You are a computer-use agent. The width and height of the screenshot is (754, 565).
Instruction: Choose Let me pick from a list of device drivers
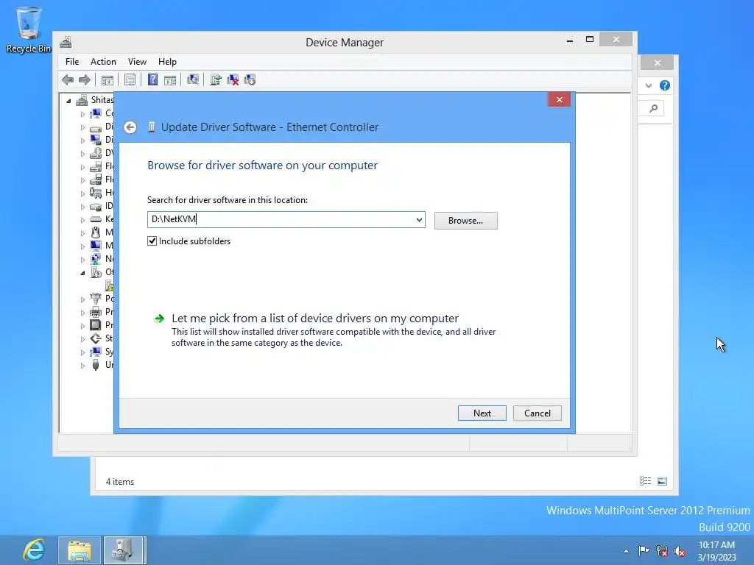point(315,319)
